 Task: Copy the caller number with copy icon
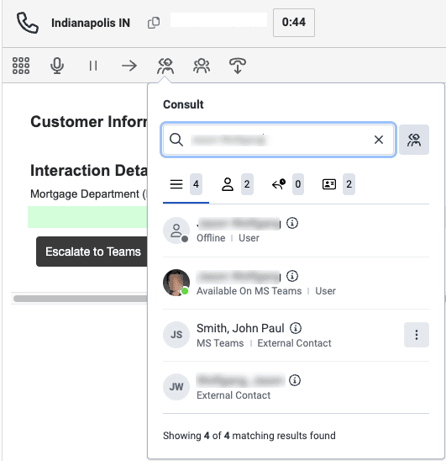[154, 23]
